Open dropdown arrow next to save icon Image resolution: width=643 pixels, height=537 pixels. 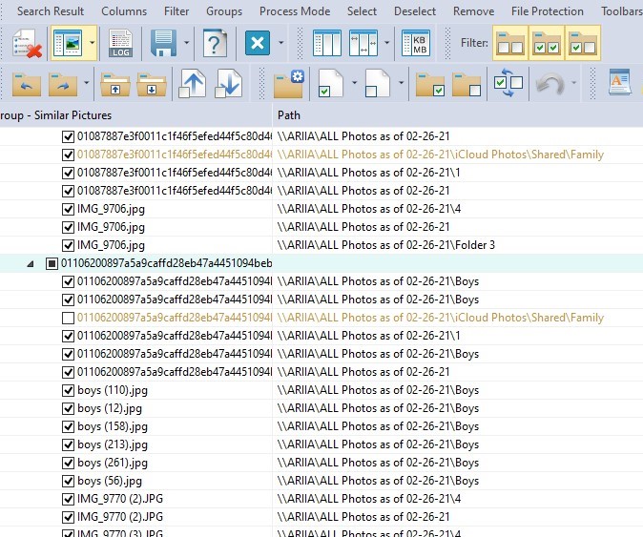(x=187, y=44)
